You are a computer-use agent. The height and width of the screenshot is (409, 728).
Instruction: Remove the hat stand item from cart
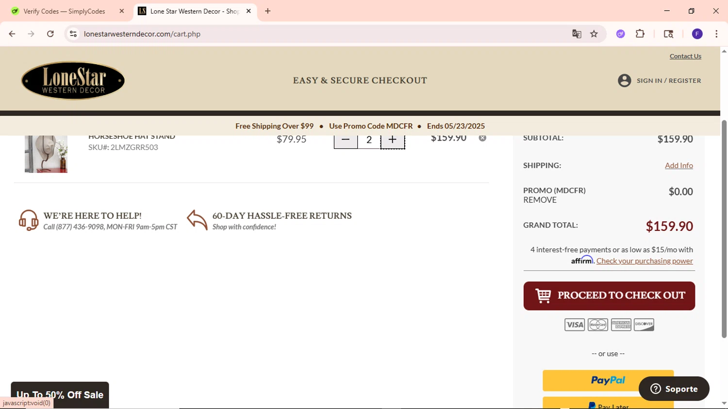[482, 138]
